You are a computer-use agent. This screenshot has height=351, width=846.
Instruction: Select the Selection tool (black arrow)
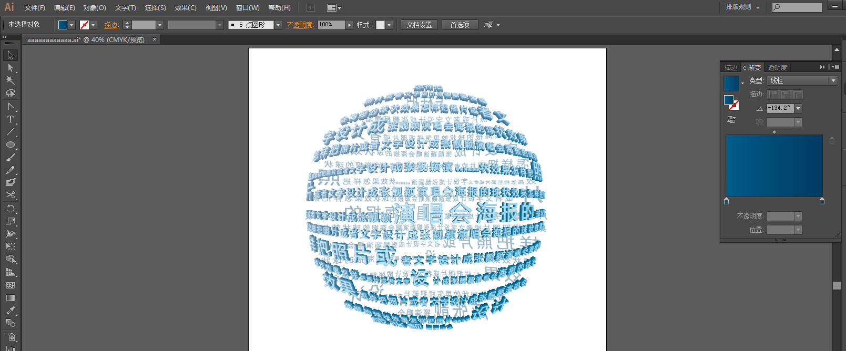coord(11,55)
